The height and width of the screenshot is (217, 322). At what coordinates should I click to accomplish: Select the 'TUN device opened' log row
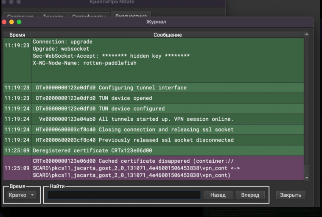(x=154, y=98)
